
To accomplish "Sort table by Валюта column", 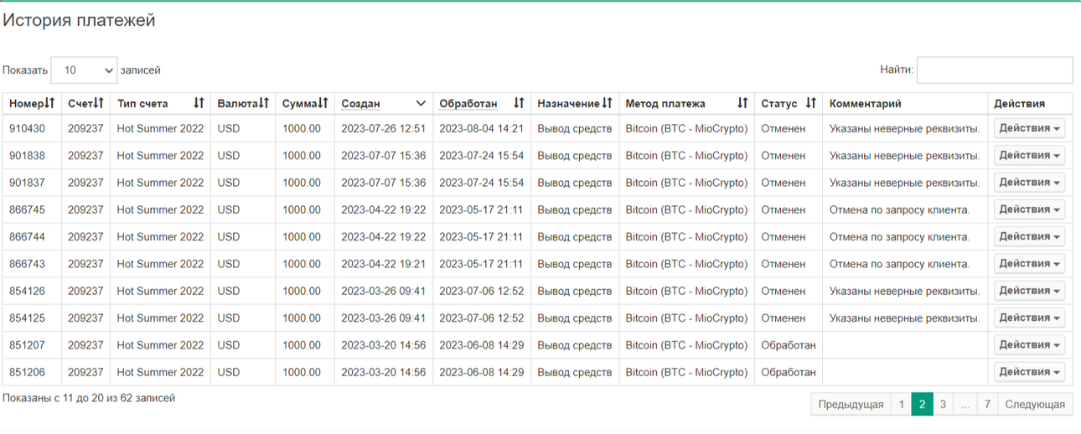I will pos(243,104).
